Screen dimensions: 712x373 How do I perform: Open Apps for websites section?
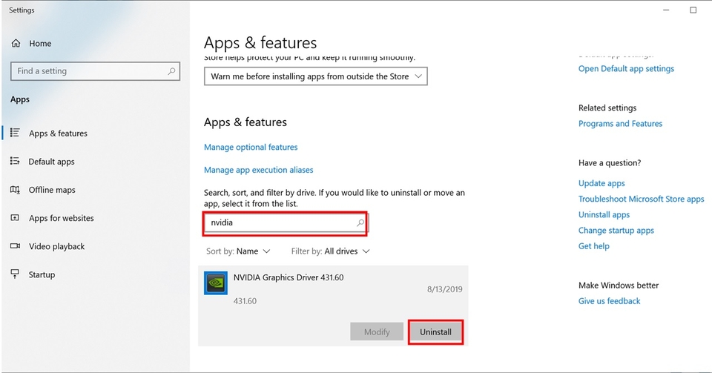click(x=62, y=218)
